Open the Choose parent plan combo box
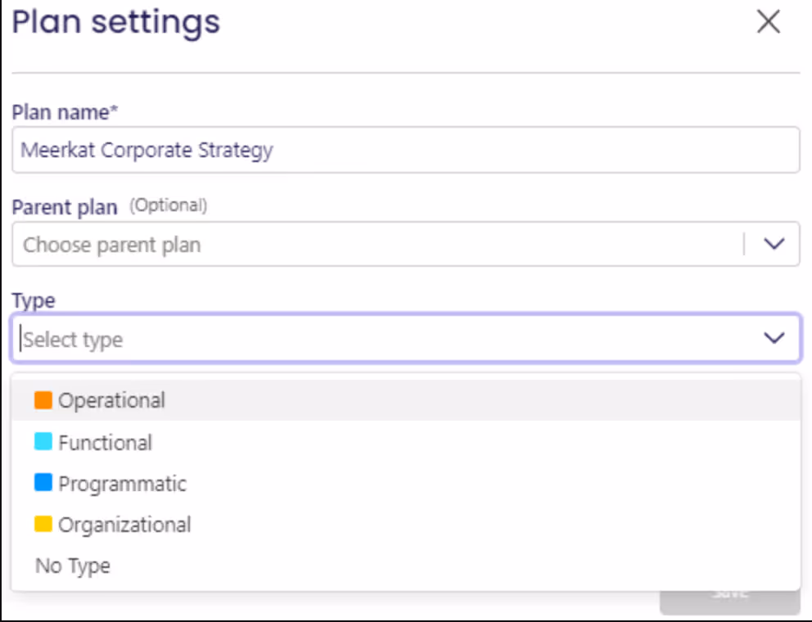812x622 pixels. coord(377,245)
